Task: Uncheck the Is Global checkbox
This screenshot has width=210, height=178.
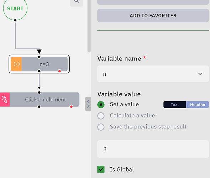Action: 101,169
